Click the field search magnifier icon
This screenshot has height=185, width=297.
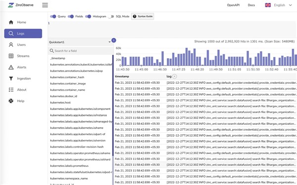pos(51,51)
